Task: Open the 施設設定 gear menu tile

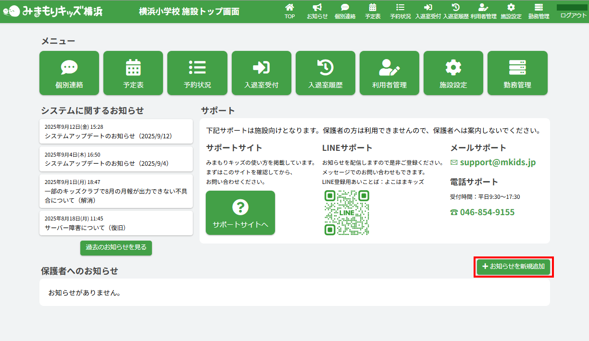Action: click(453, 73)
